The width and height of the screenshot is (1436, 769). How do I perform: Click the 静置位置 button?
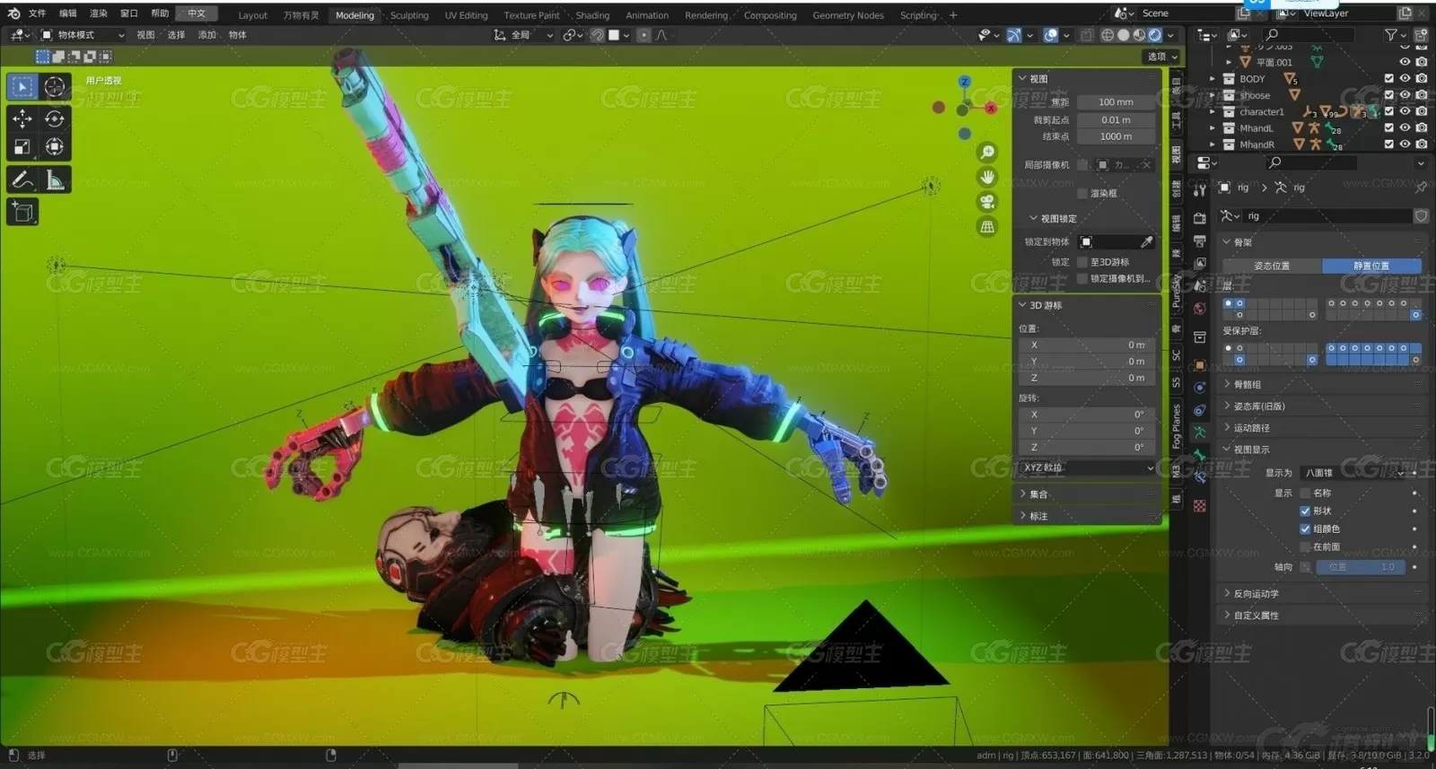coord(1371,266)
